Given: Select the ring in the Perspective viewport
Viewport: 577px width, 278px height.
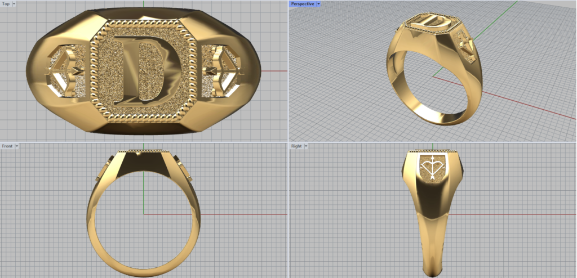Looking at the screenshot, I should pyautogui.click(x=434, y=70).
